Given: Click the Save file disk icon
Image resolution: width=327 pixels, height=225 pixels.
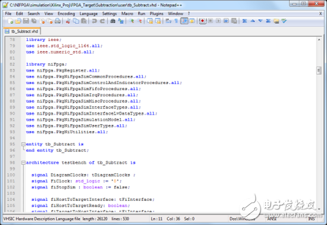Looking at the screenshot, I should click(26, 21).
